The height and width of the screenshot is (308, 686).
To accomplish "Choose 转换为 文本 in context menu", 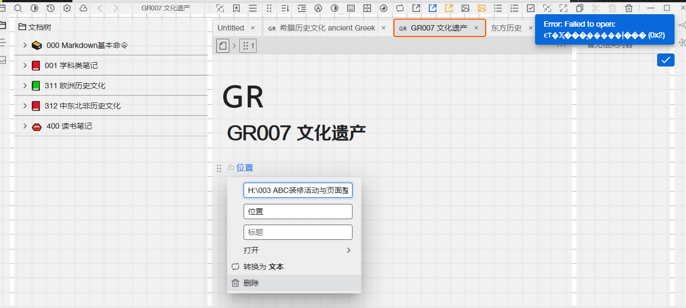I will pyautogui.click(x=294, y=267).
